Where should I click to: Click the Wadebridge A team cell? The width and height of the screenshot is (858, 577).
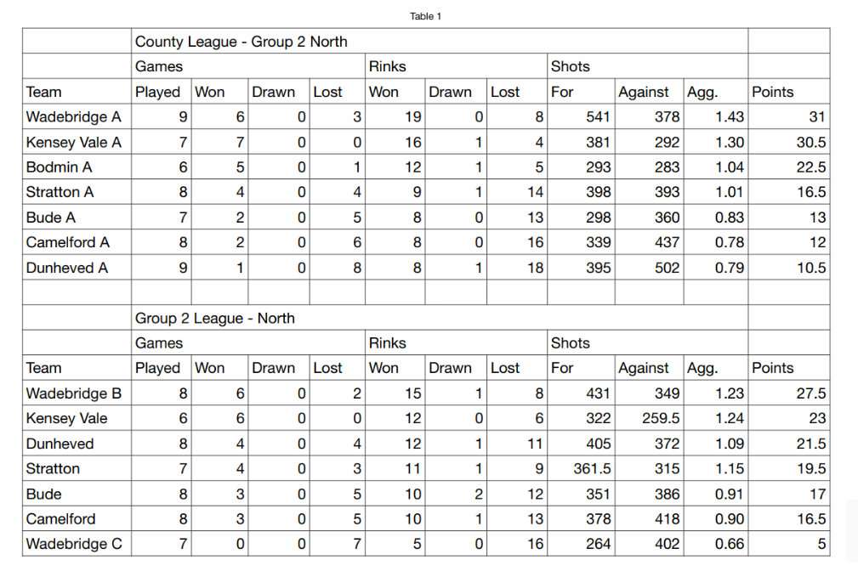point(77,116)
